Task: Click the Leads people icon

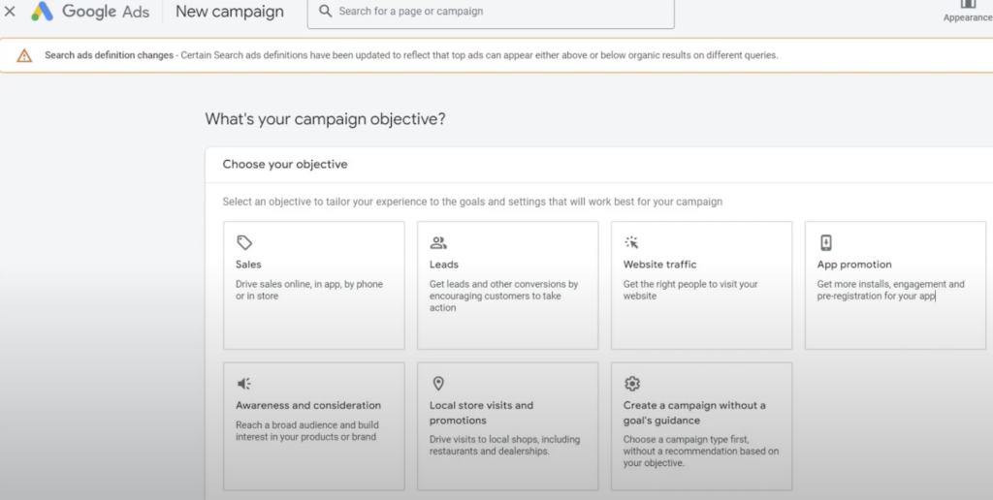Action: tap(438, 243)
